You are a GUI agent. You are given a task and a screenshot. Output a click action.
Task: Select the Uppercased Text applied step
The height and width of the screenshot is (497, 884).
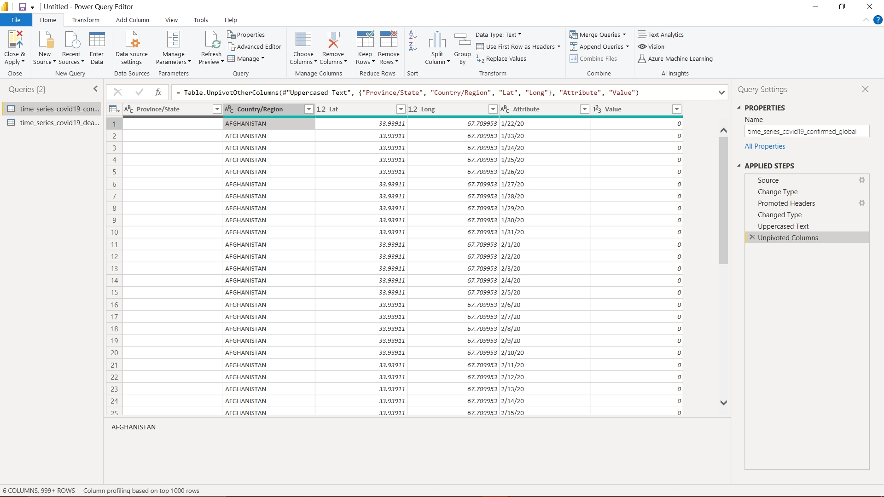point(807,226)
